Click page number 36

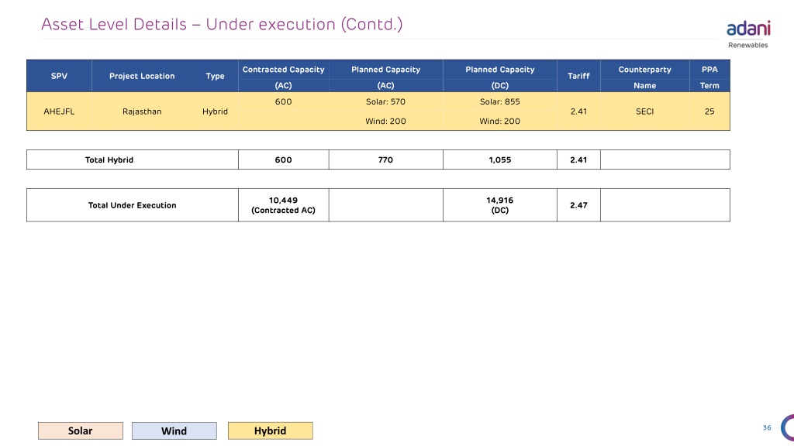(767, 427)
